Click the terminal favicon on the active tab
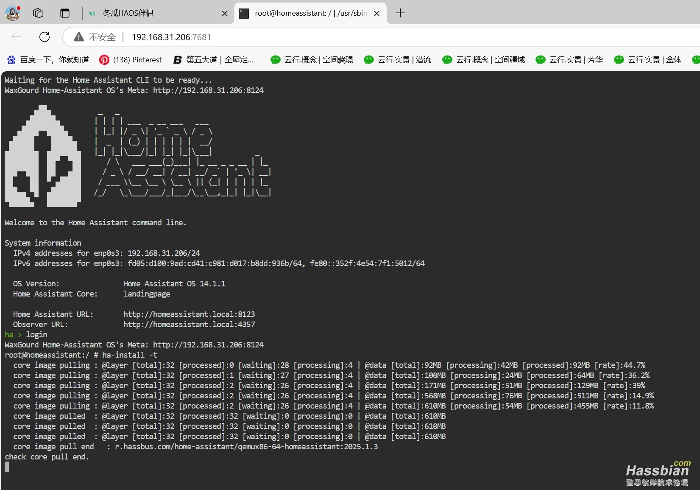This screenshot has width=700, height=490. point(244,14)
